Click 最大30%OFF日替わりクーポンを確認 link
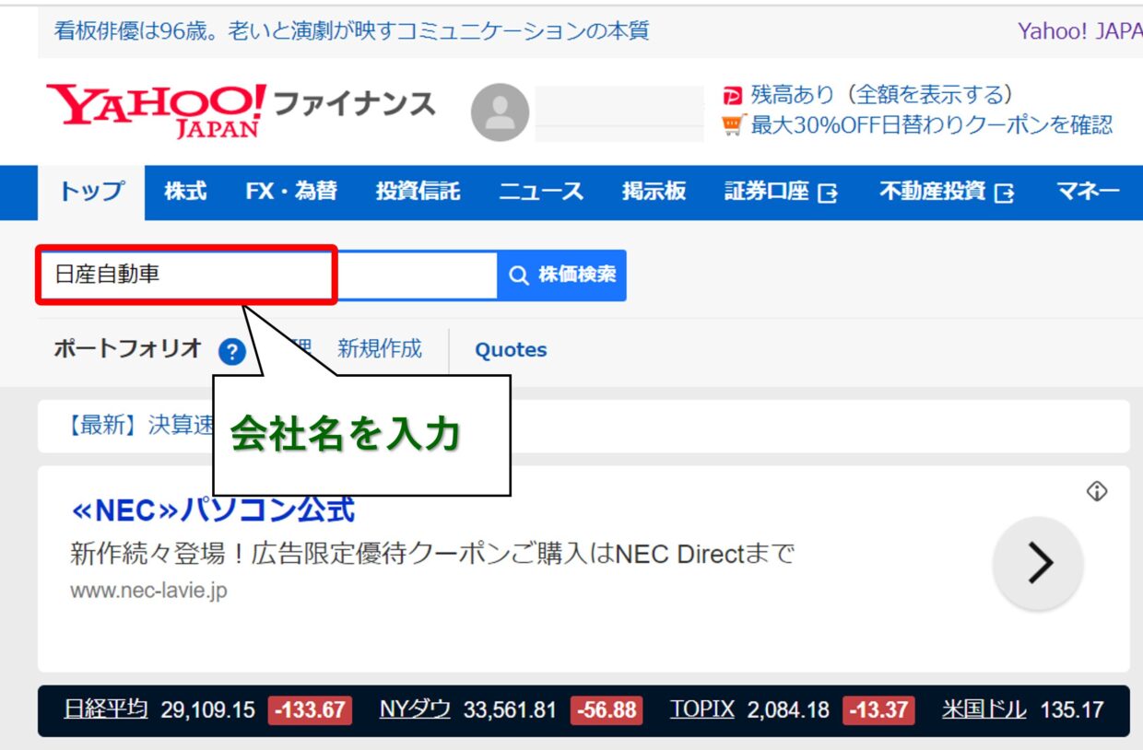The image size is (1143, 750). click(x=932, y=124)
